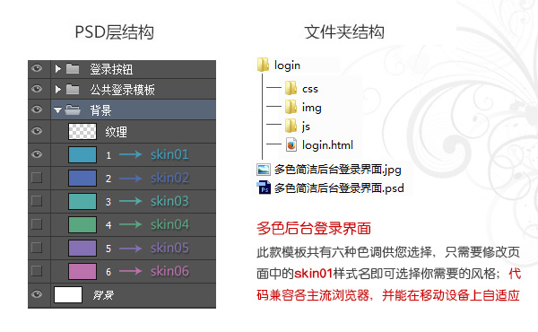Hide the 登录按钮 layer group
This screenshot has height=332, width=538.
(37, 68)
